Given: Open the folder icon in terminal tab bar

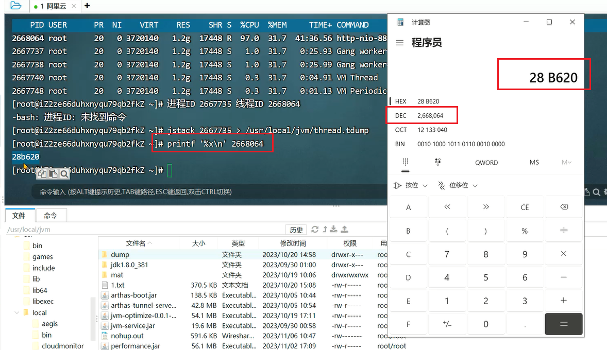Looking at the screenshot, I should coord(16,6).
